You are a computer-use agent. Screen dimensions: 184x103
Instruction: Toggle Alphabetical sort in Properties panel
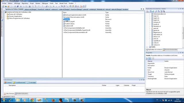(x=150, y=58)
